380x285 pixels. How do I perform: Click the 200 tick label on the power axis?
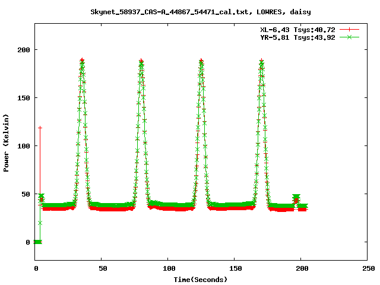(x=24, y=50)
